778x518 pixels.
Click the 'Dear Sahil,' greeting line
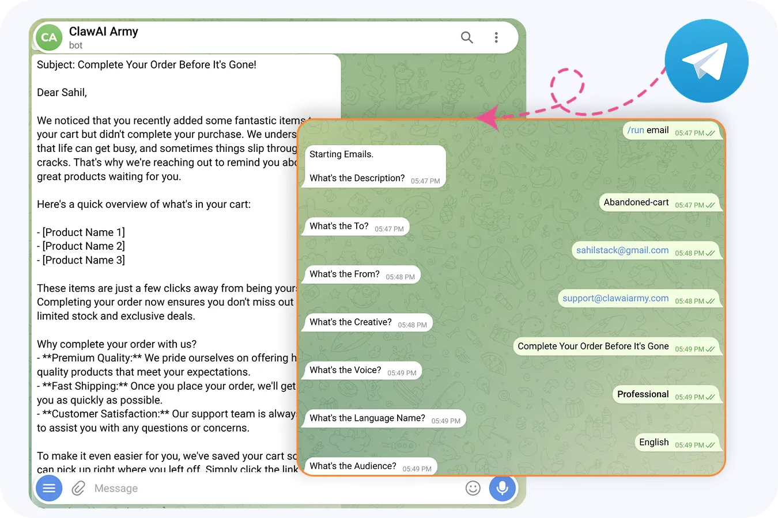click(62, 93)
